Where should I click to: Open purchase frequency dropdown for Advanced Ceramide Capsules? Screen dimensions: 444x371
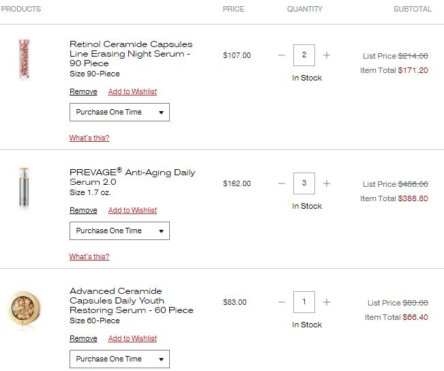pyautogui.click(x=119, y=359)
